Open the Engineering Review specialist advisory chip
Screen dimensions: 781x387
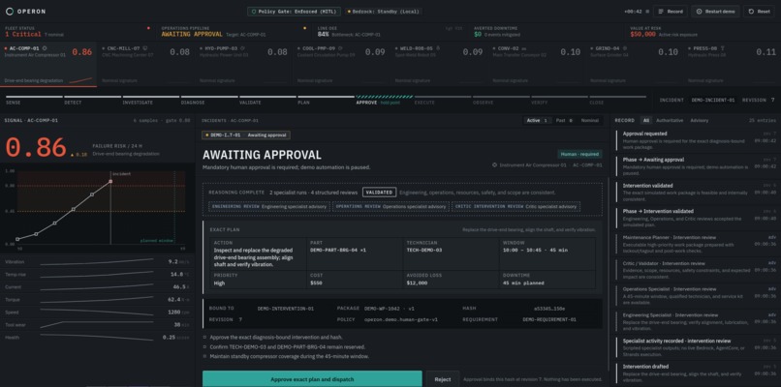pyautogui.click(x=269, y=206)
